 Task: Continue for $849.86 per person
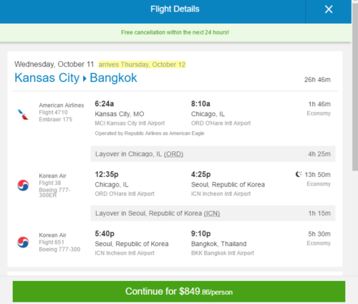pyautogui.click(x=179, y=291)
